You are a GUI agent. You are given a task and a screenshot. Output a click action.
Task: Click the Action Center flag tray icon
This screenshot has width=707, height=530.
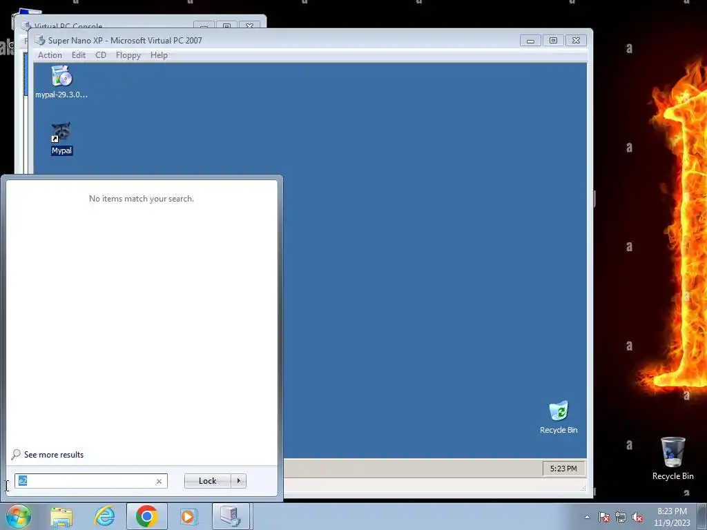[x=604, y=517]
